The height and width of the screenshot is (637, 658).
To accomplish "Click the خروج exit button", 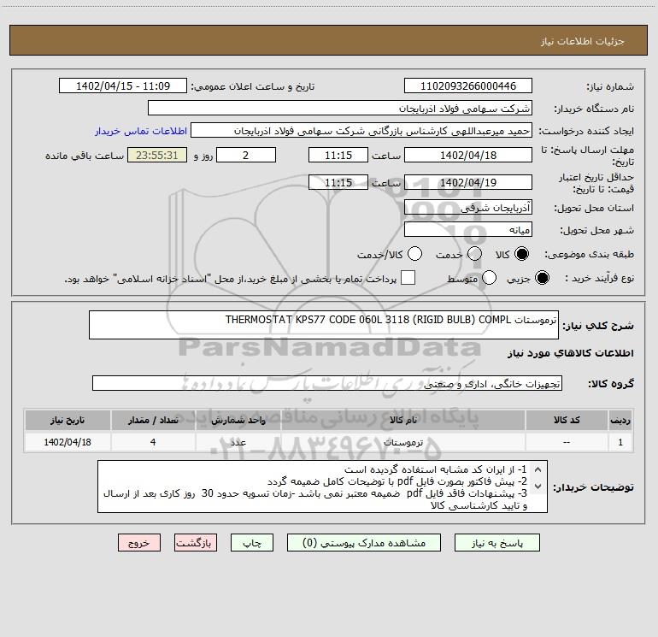I will [139, 543].
